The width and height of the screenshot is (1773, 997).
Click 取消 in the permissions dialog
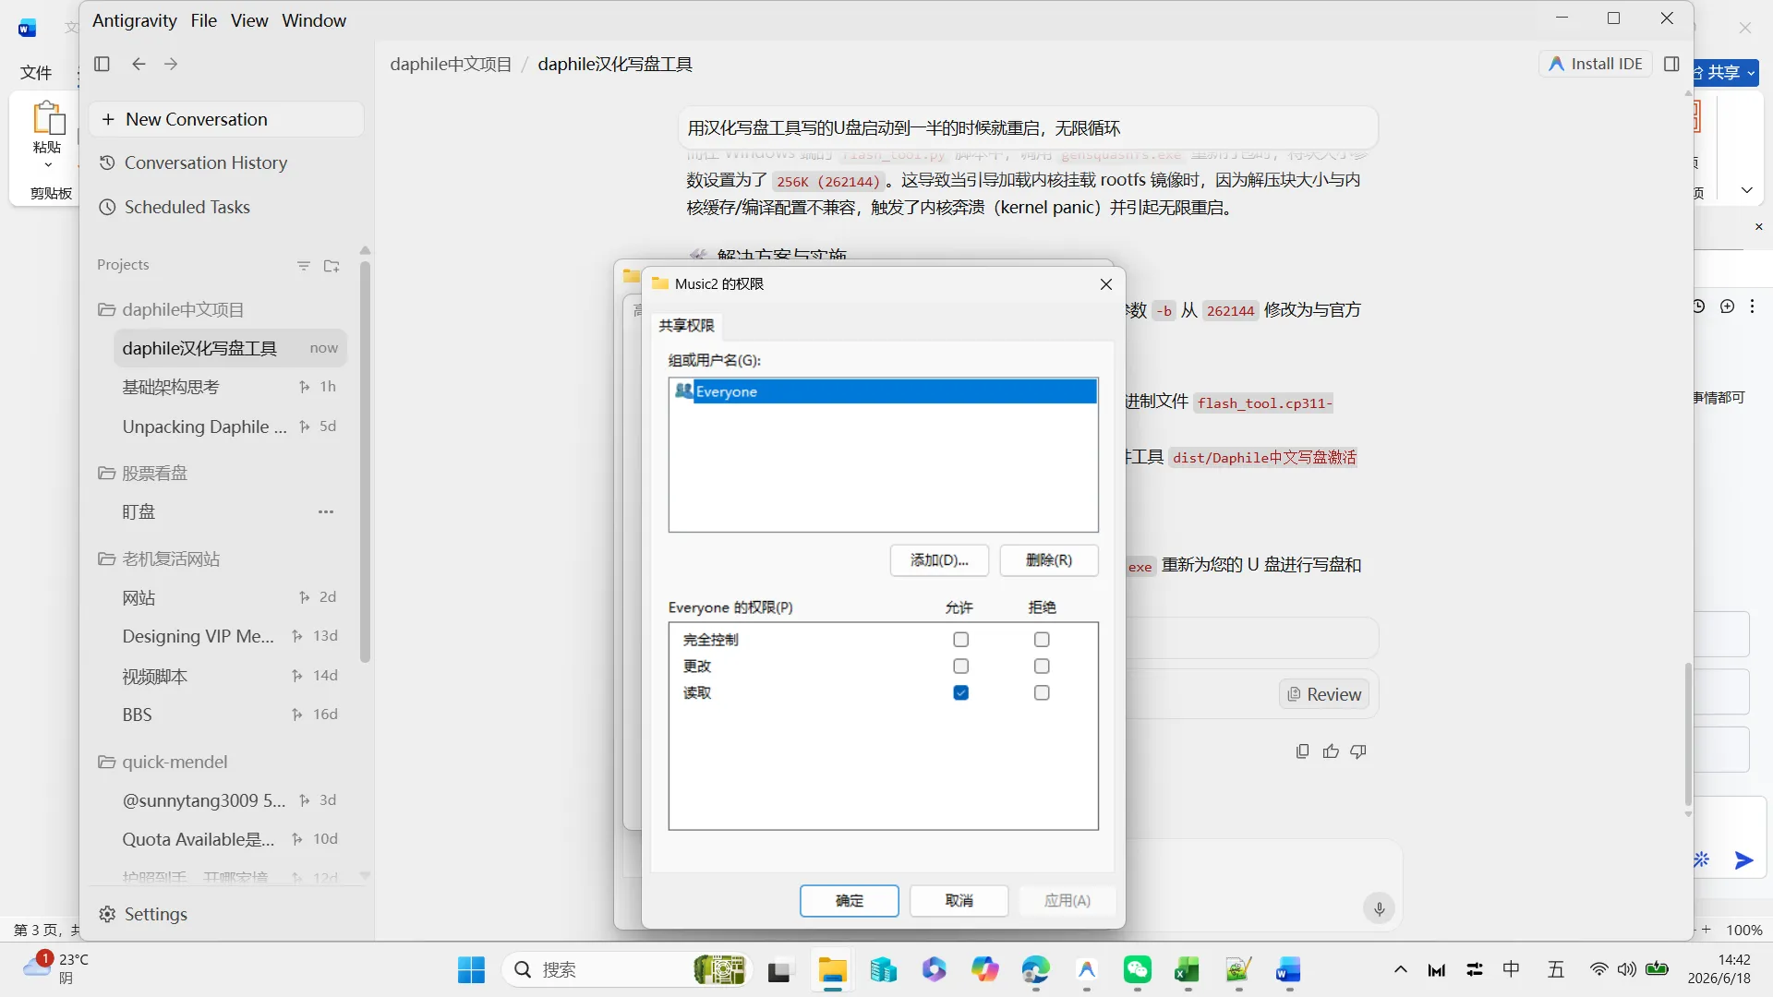[959, 900]
